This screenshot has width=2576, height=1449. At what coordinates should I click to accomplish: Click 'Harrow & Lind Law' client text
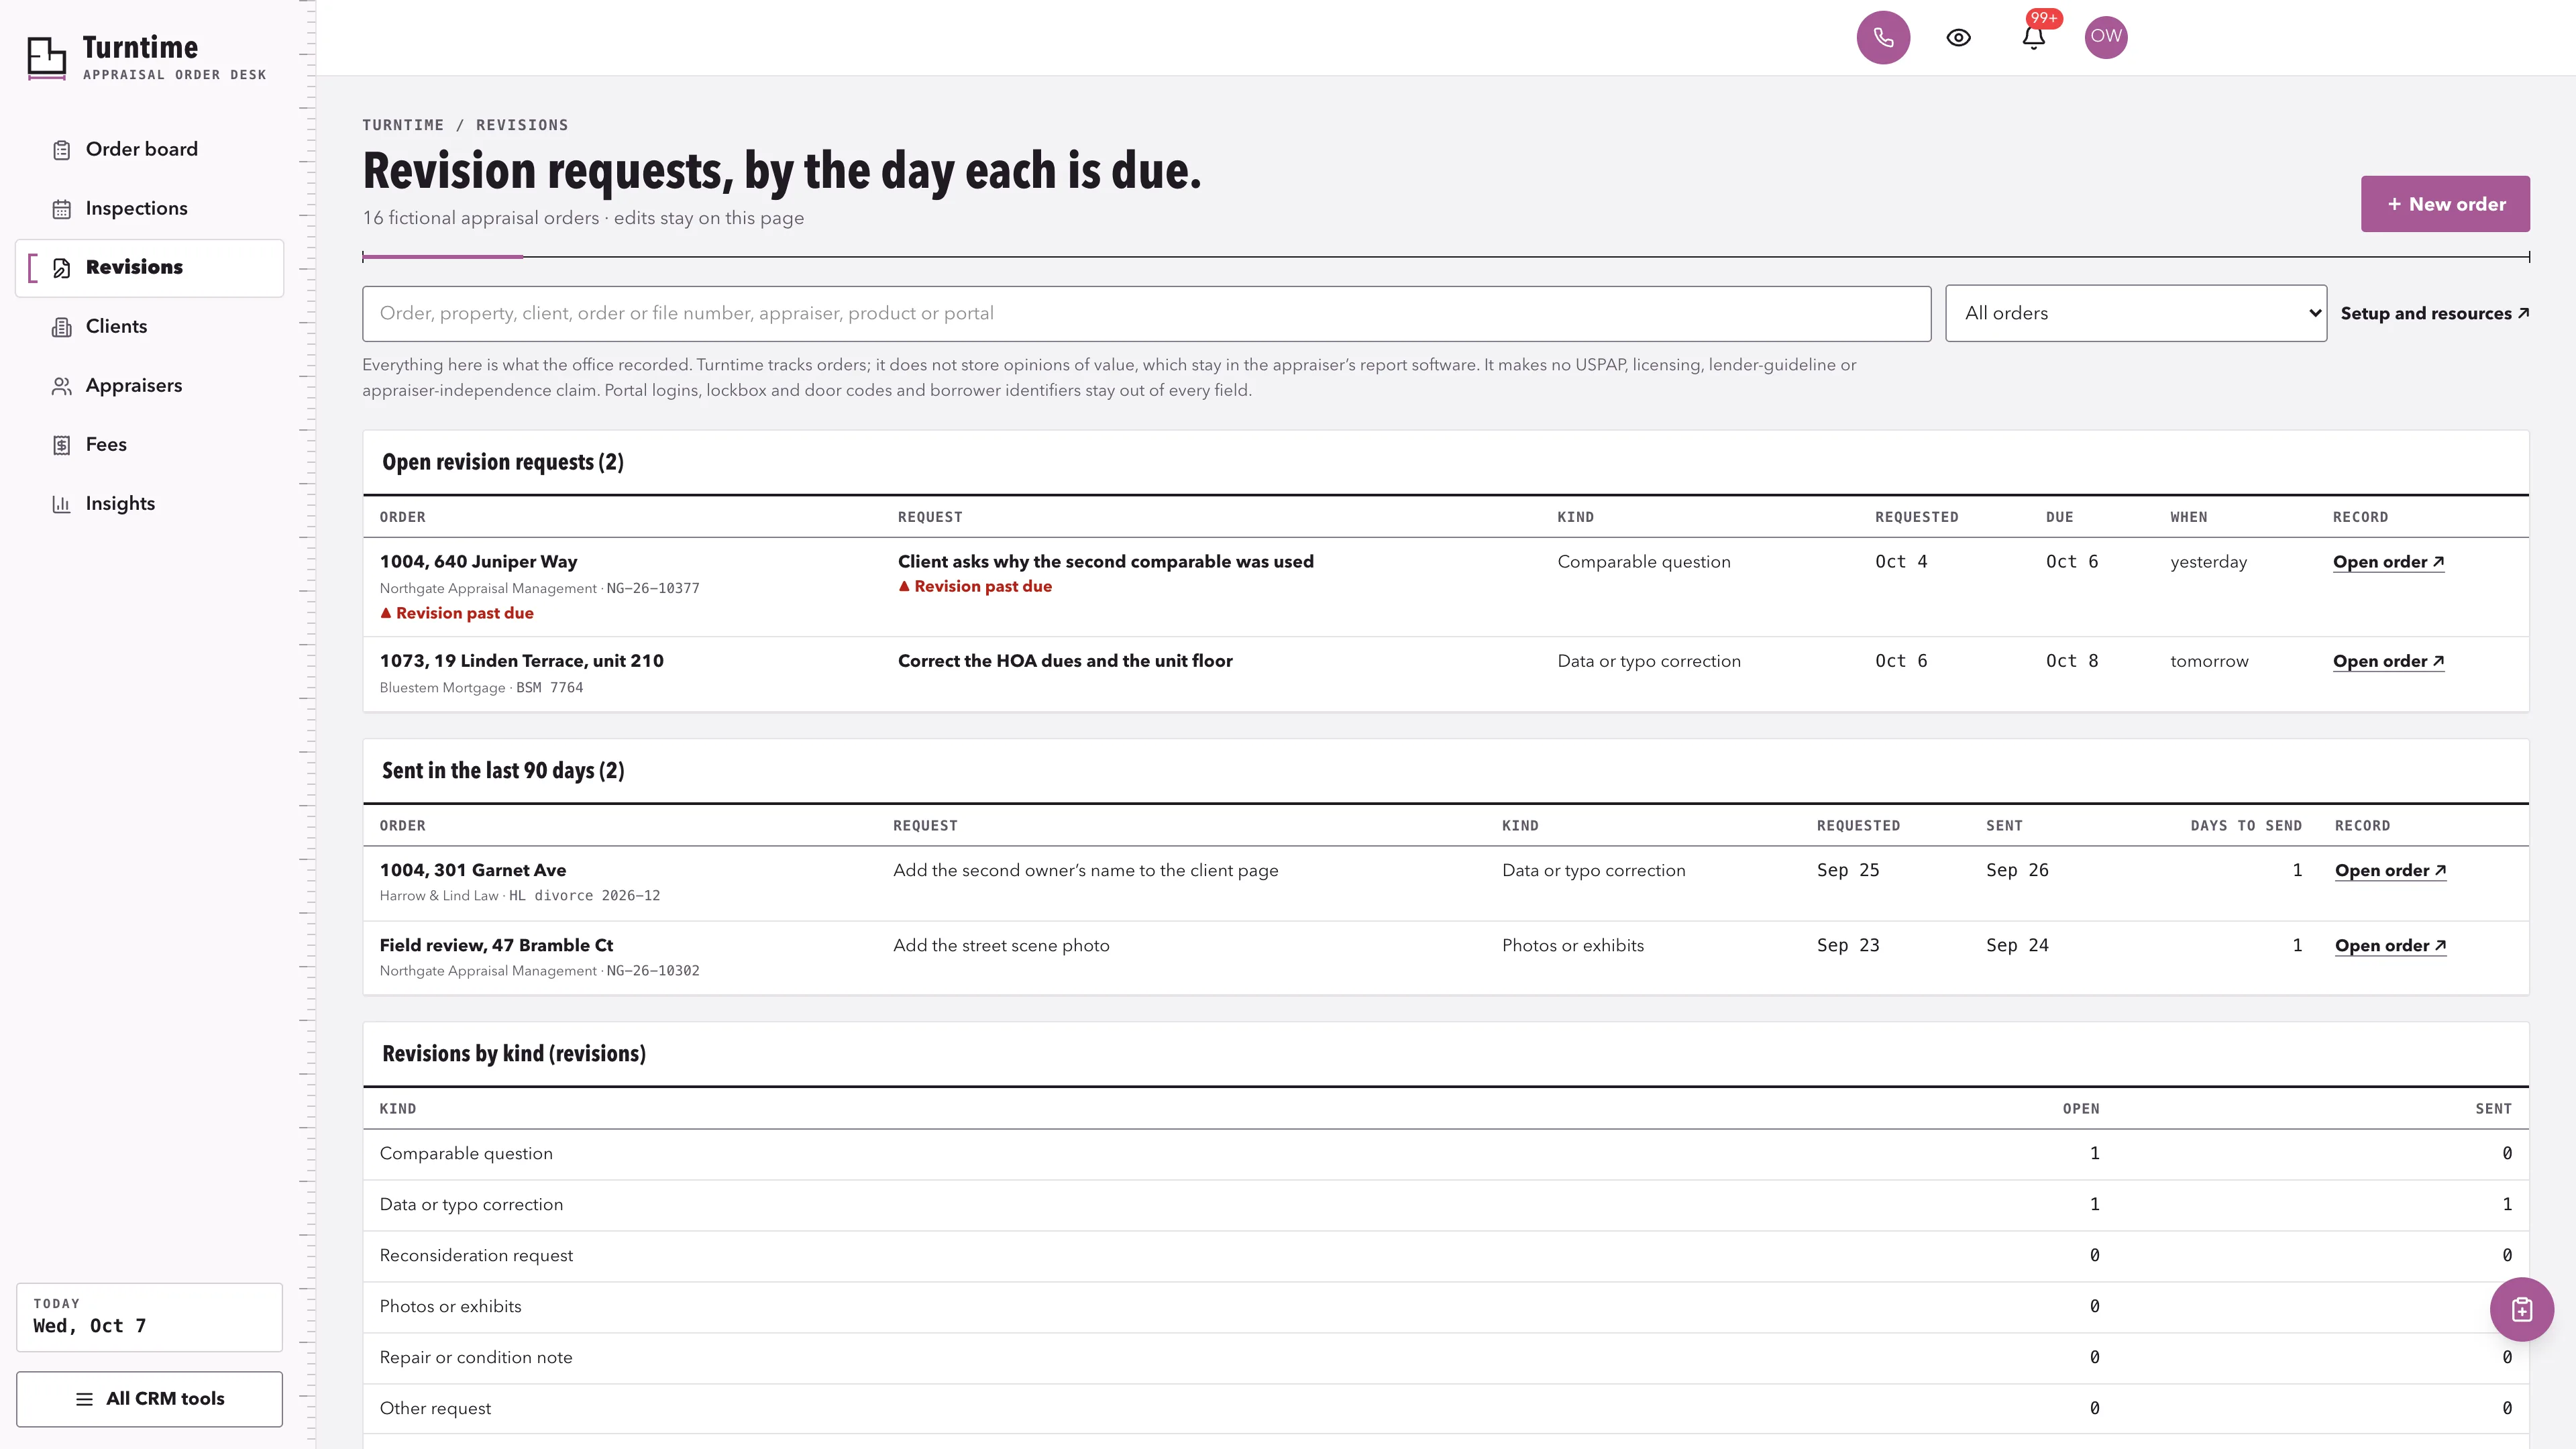[438, 896]
